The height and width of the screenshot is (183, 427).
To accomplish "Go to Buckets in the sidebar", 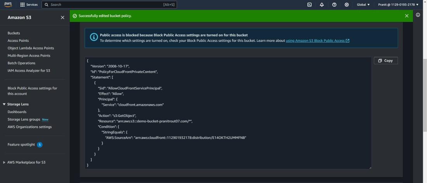I will 14,33.
